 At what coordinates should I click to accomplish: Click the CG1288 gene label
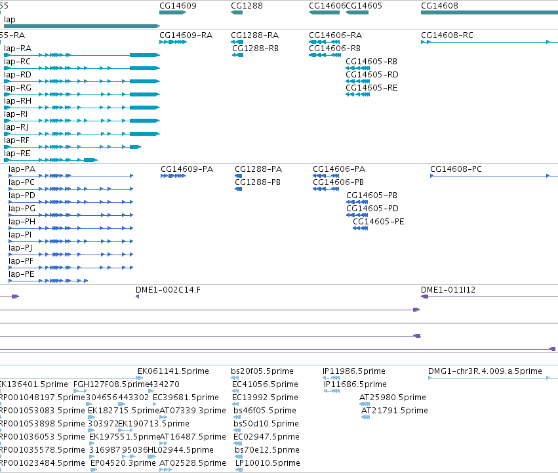coord(247,6)
